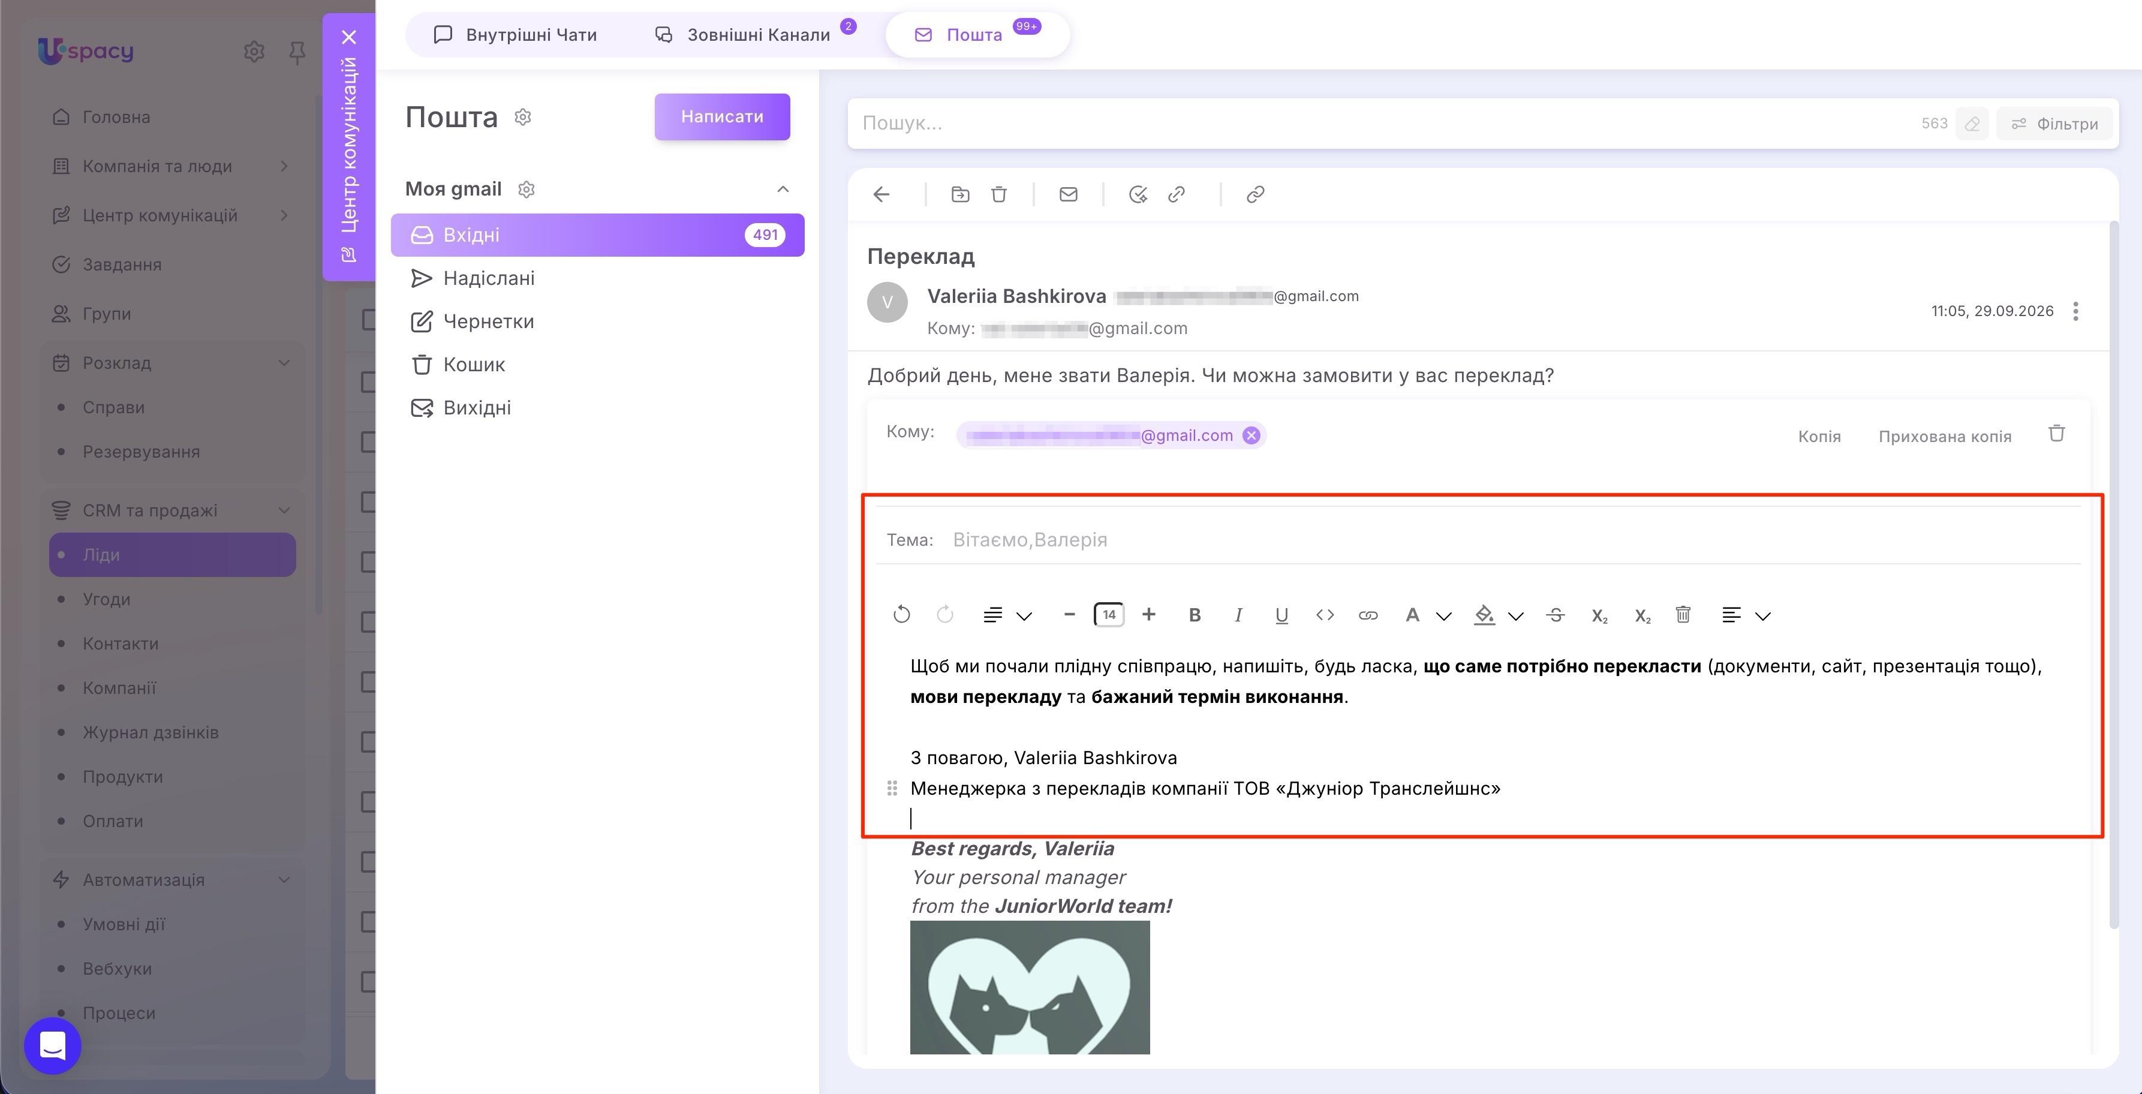This screenshot has width=2142, height=1094.
Task: Open the Чернетки mail folder
Action: click(598, 322)
